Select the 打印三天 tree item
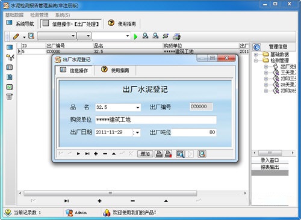Viewport: 301px width, 220px height. [x=288, y=79]
